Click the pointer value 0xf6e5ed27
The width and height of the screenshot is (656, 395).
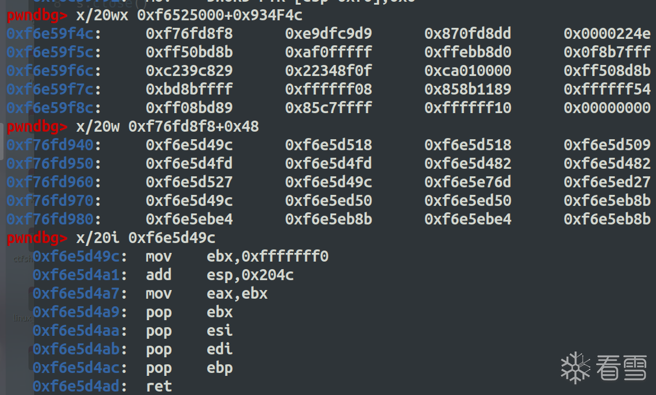607,182
